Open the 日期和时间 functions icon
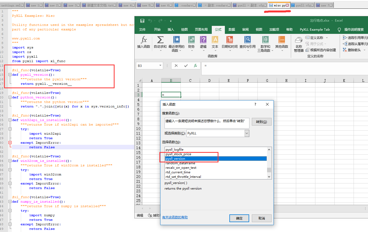The height and width of the screenshot is (232, 368). click(230, 40)
